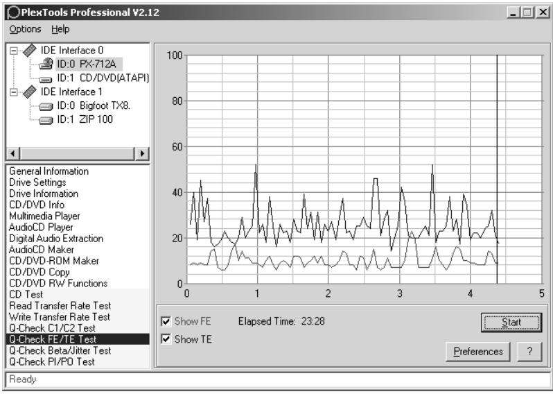Disable the Show TE checkbox
The image size is (553, 394).
(x=166, y=339)
